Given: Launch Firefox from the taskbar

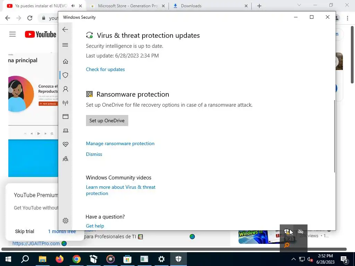Looking at the screenshot, I should coord(60,259).
